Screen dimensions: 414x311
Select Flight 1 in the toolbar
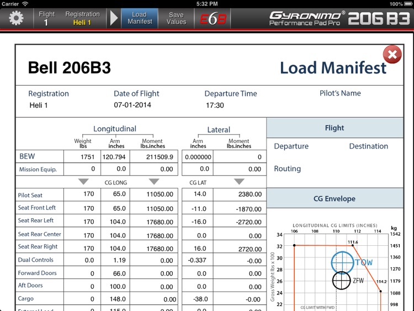[46, 18]
